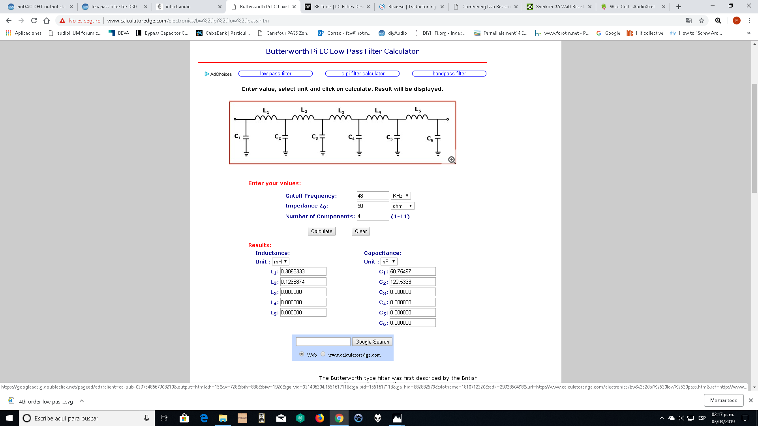Select www.calculatoredge.com search radio button
This screenshot has width=758, height=426.
[x=323, y=354]
